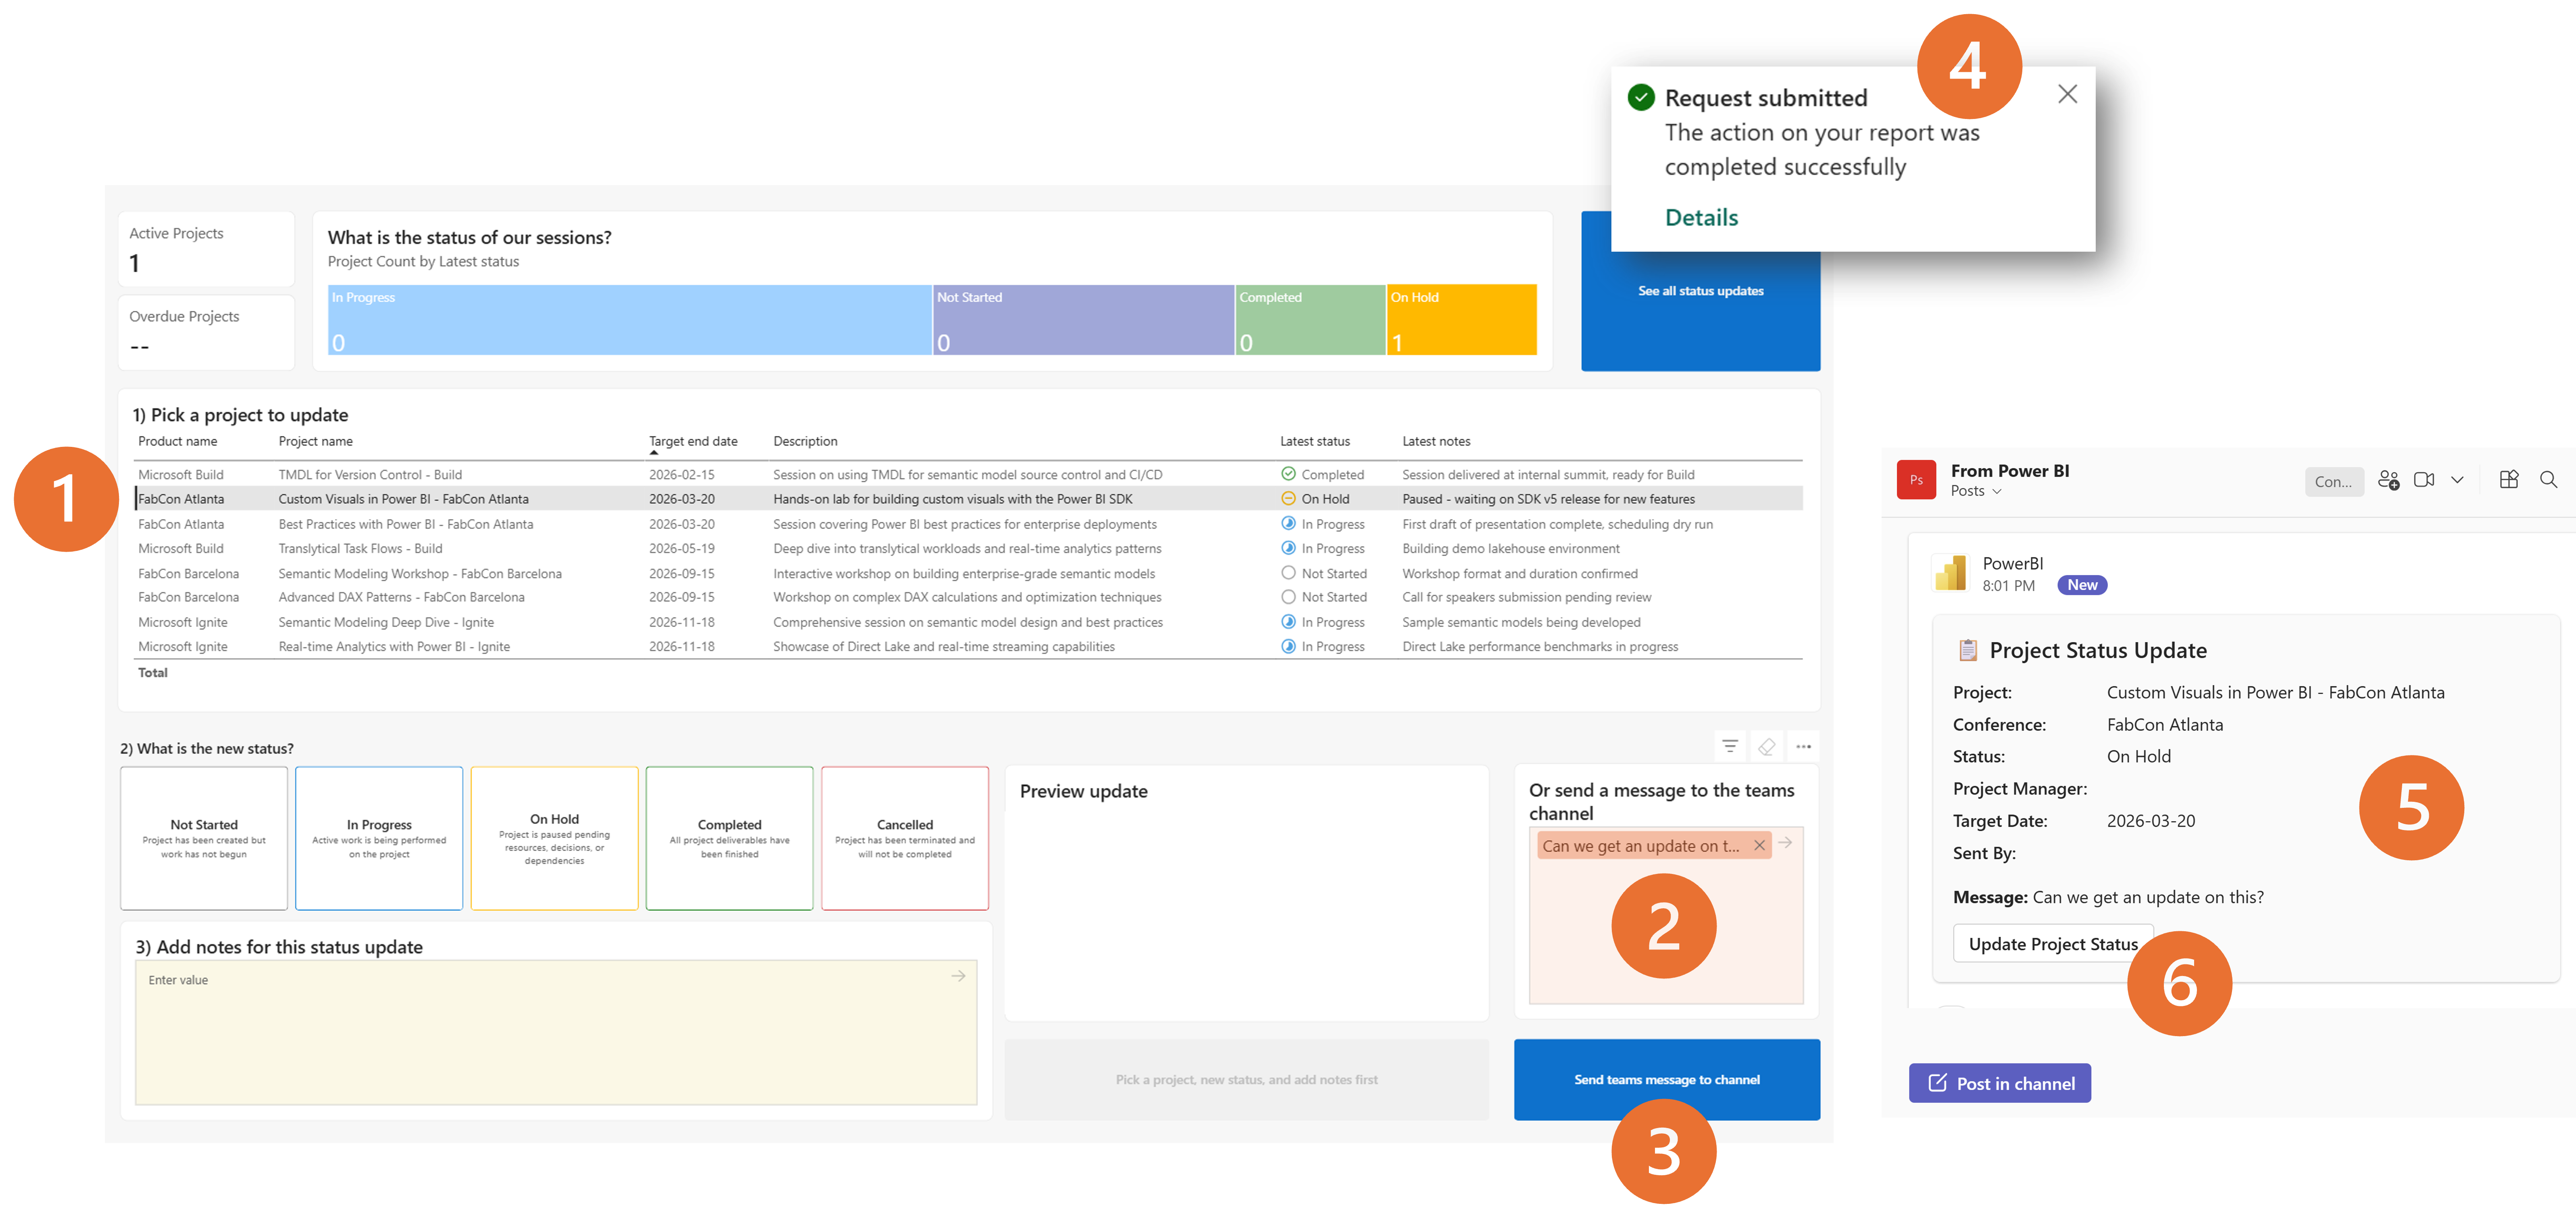
Task: Click the filter icon above the message card
Action: pyautogui.click(x=1730, y=746)
